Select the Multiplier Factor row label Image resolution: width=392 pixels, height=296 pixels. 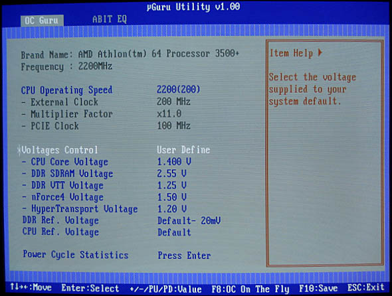(72, 114)
